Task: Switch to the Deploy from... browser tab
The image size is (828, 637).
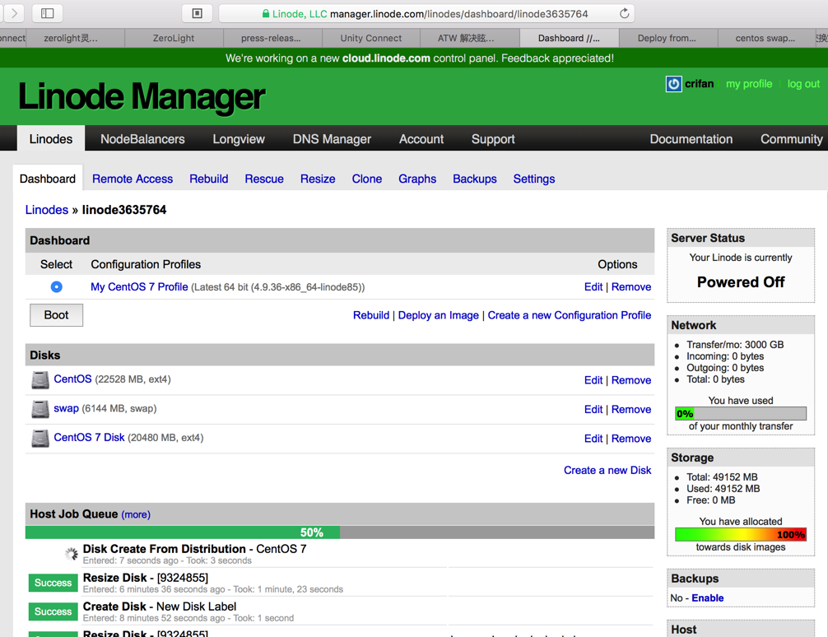Action: pos(667,38)
